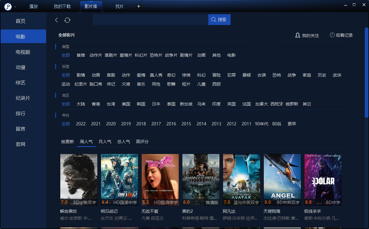
Task: Open the 阿凡达 movie poster
Action: pos(241,180)
